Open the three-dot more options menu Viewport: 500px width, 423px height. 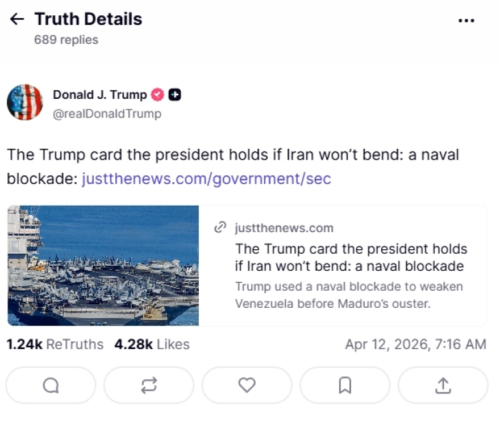466,20
